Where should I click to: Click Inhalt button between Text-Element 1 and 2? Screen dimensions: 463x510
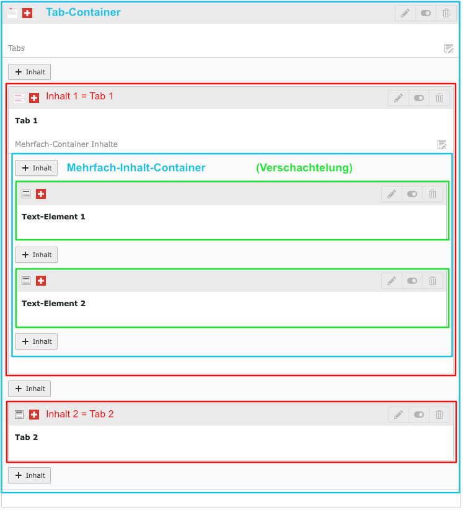tap(36, 255)
